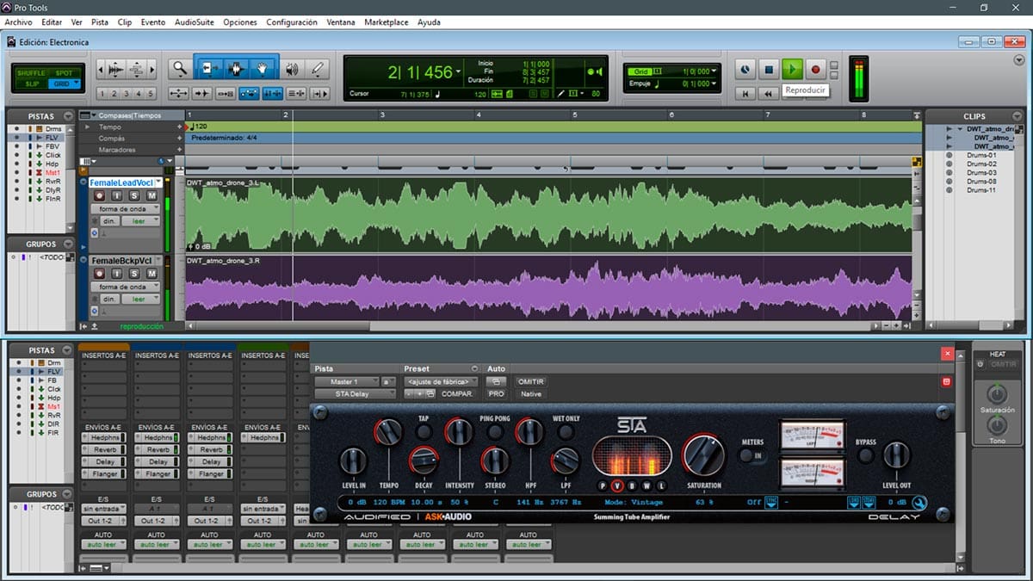This screenshot has width=1033, height=581.
Task: Toggle Tab to Transients button
Action: point(202,94)
